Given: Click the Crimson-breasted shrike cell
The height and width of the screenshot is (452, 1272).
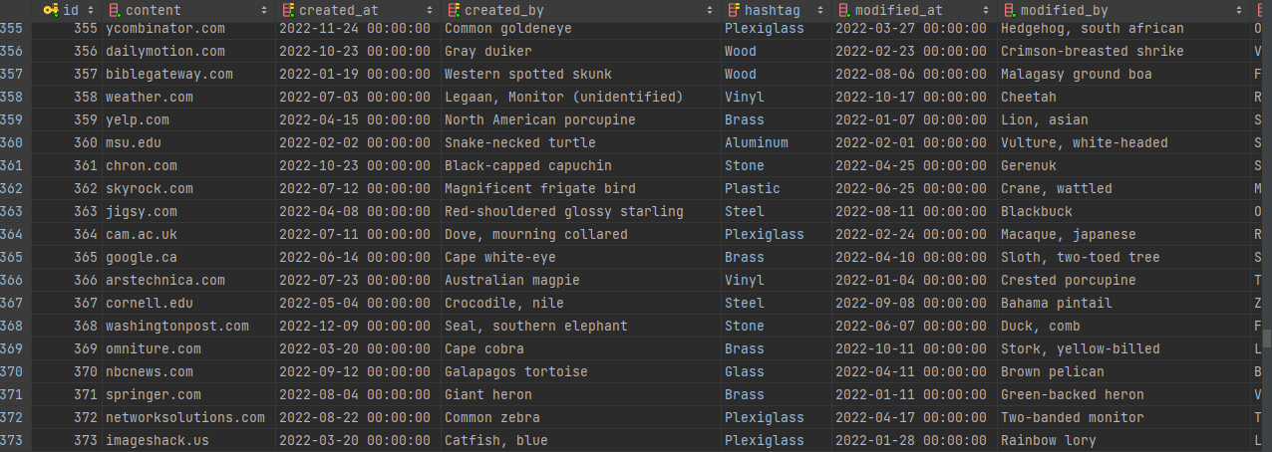Looking at the screenshot, I should click(1123, 51).
